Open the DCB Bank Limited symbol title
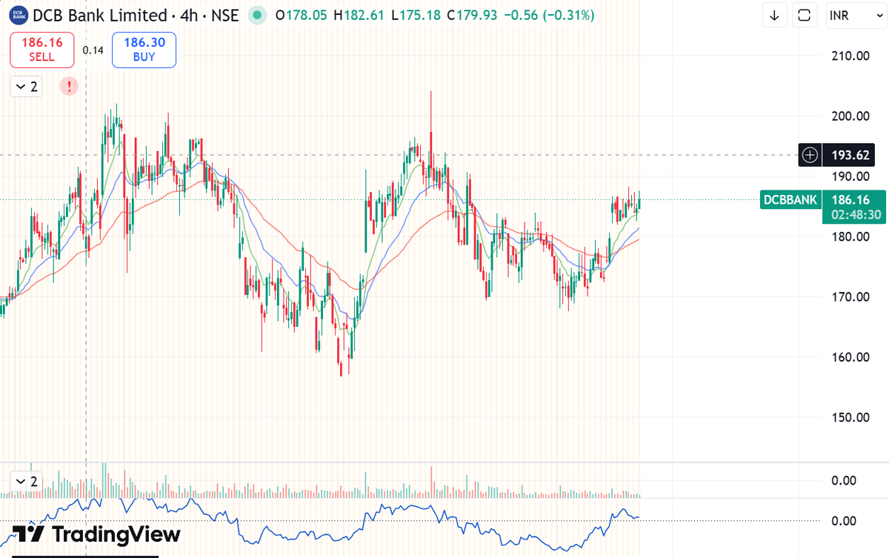This screenshot has width=889, height=558. (x=136, y=15)
